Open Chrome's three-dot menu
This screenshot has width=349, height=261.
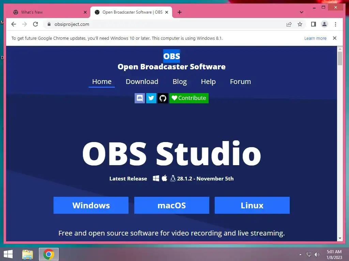click(335, 24)
